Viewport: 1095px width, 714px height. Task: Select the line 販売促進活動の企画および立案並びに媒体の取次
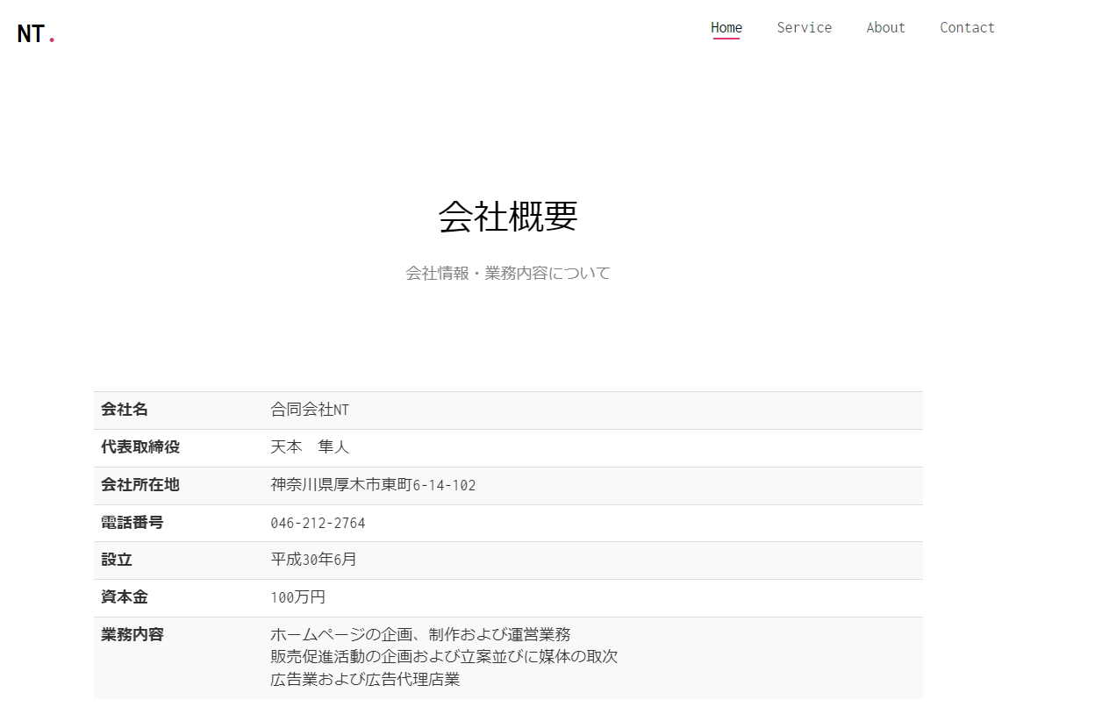click(444, 656)
